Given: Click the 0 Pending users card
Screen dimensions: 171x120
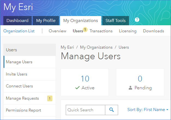Looking at the screenshot, I should [x=140, y=82].
